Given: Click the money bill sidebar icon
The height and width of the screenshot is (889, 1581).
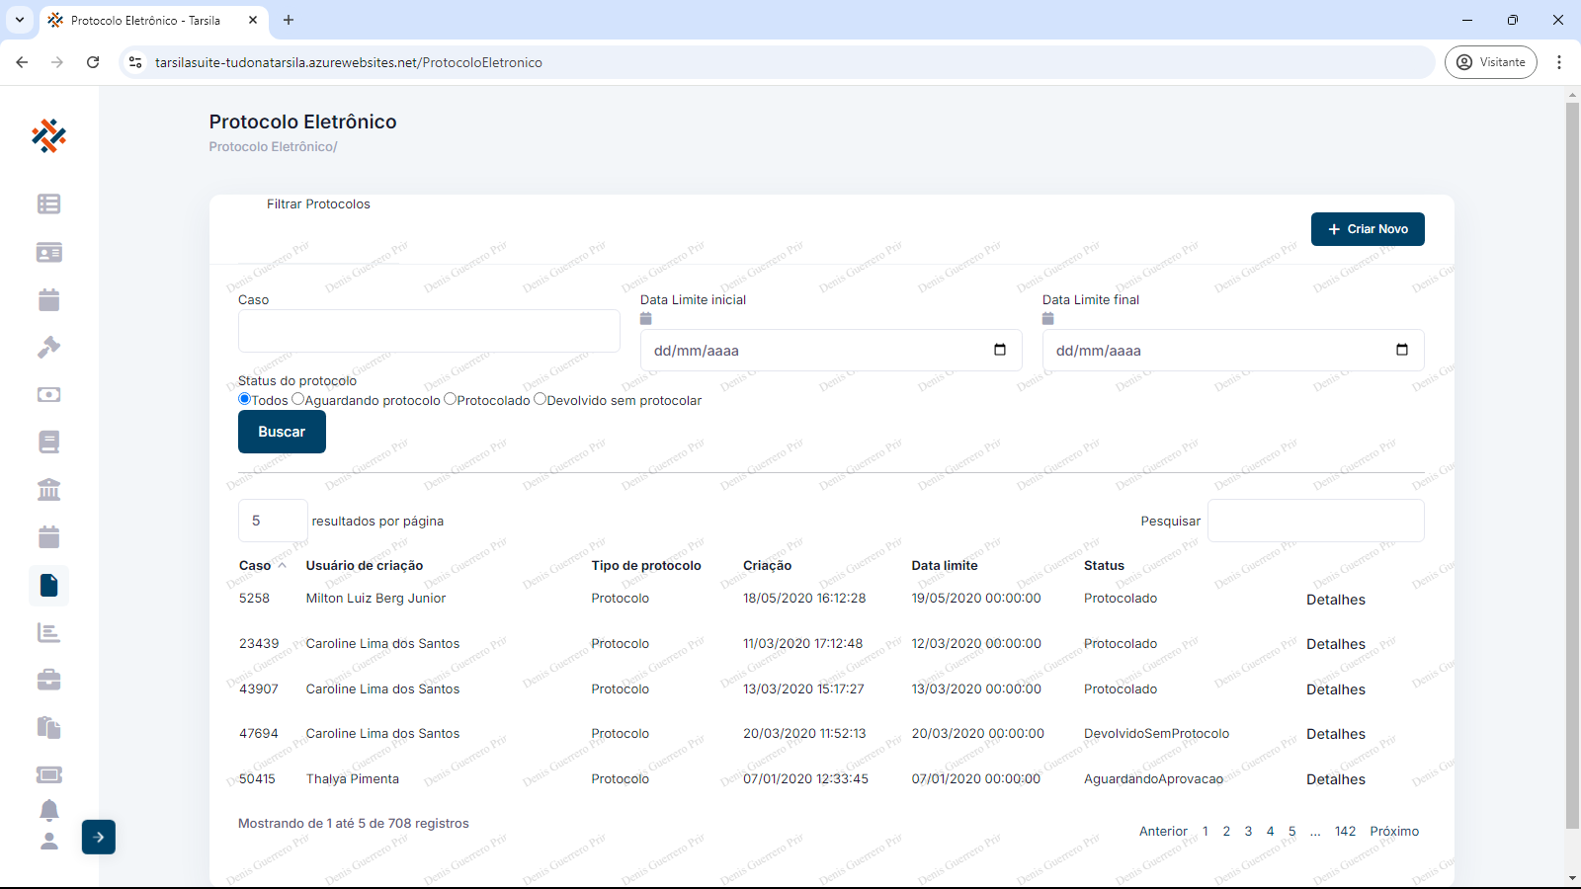Looking at the screenshot, I should (x=48, y=394).
